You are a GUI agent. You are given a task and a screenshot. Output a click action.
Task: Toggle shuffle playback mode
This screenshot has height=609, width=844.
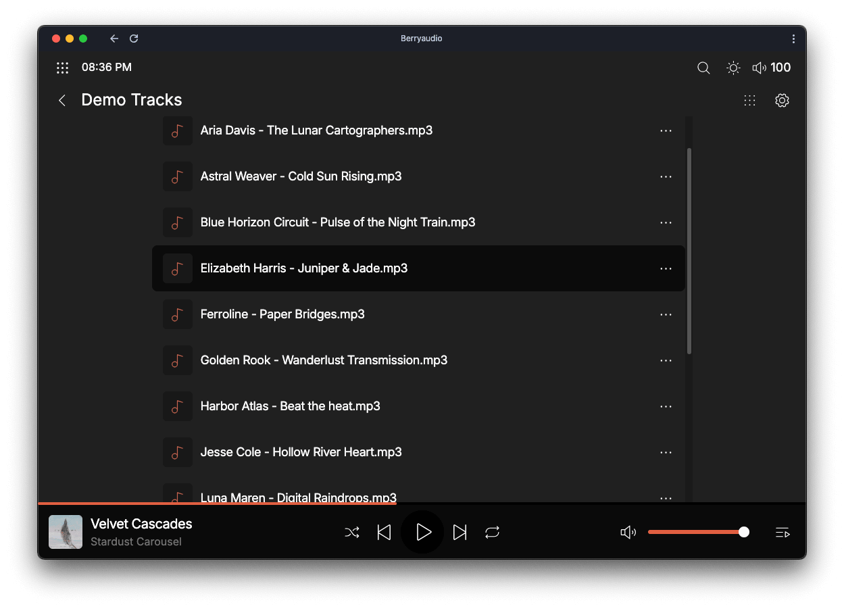pos(352,533)
